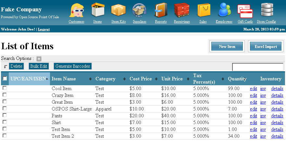This screenshot has height=141, width=286.
Task: Open the Gift Cards icon
Action: [x=245, y=11]
